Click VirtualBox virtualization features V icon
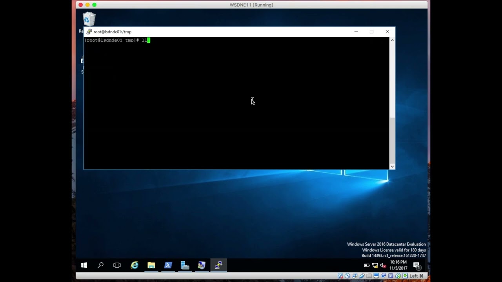 391,276
